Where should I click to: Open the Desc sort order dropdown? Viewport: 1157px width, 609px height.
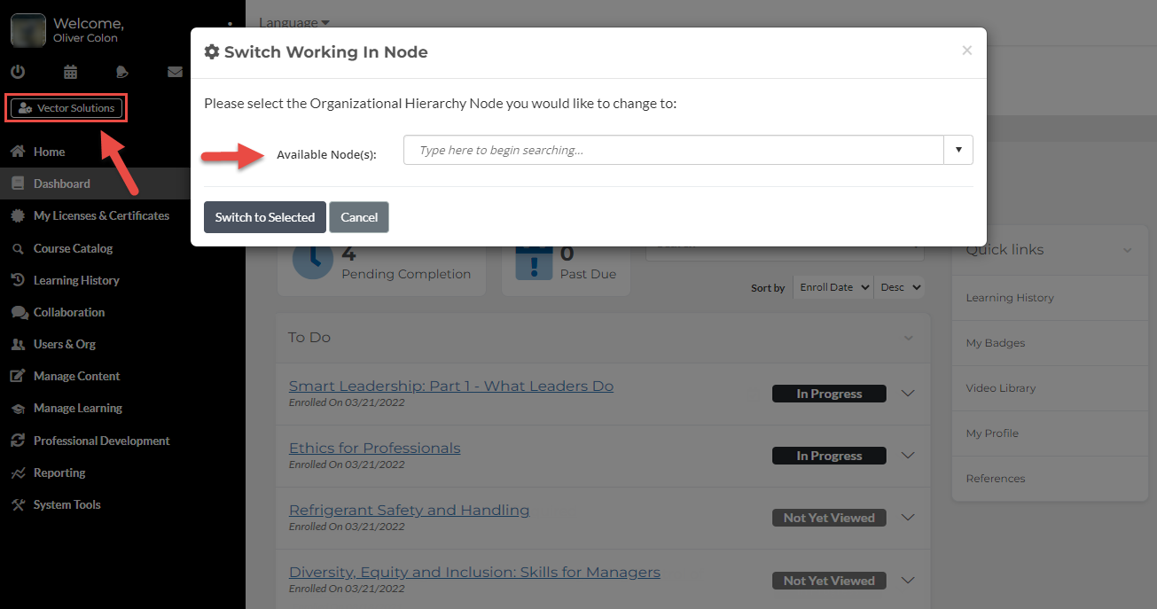pos(899,286)
